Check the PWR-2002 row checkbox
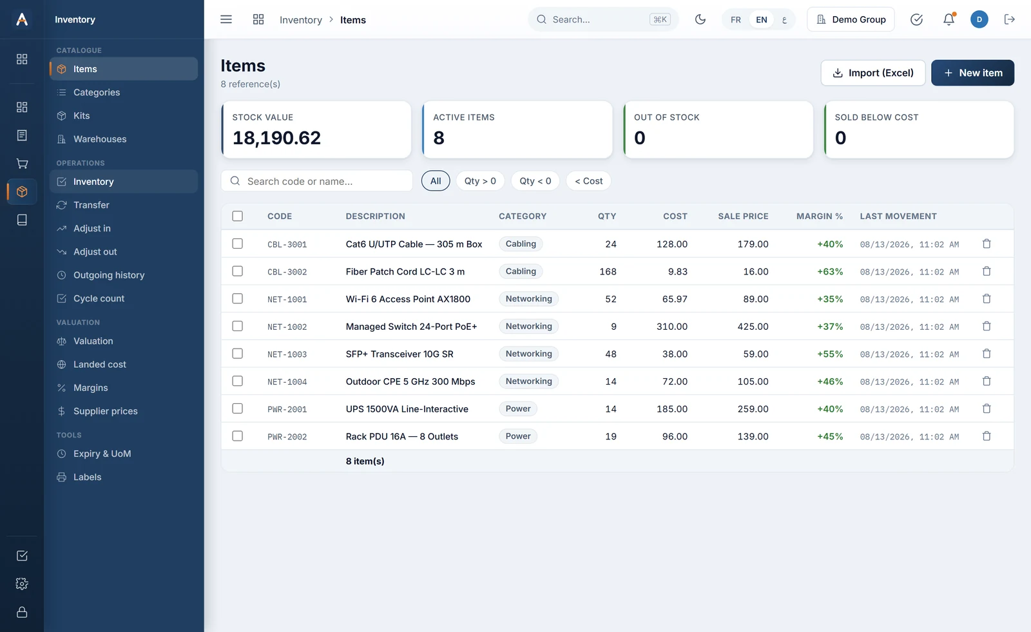 click(x=238, y=436)
